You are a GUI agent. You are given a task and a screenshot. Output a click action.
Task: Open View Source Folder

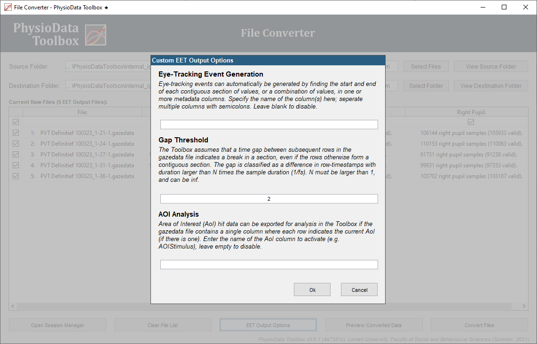click(491, 66)
